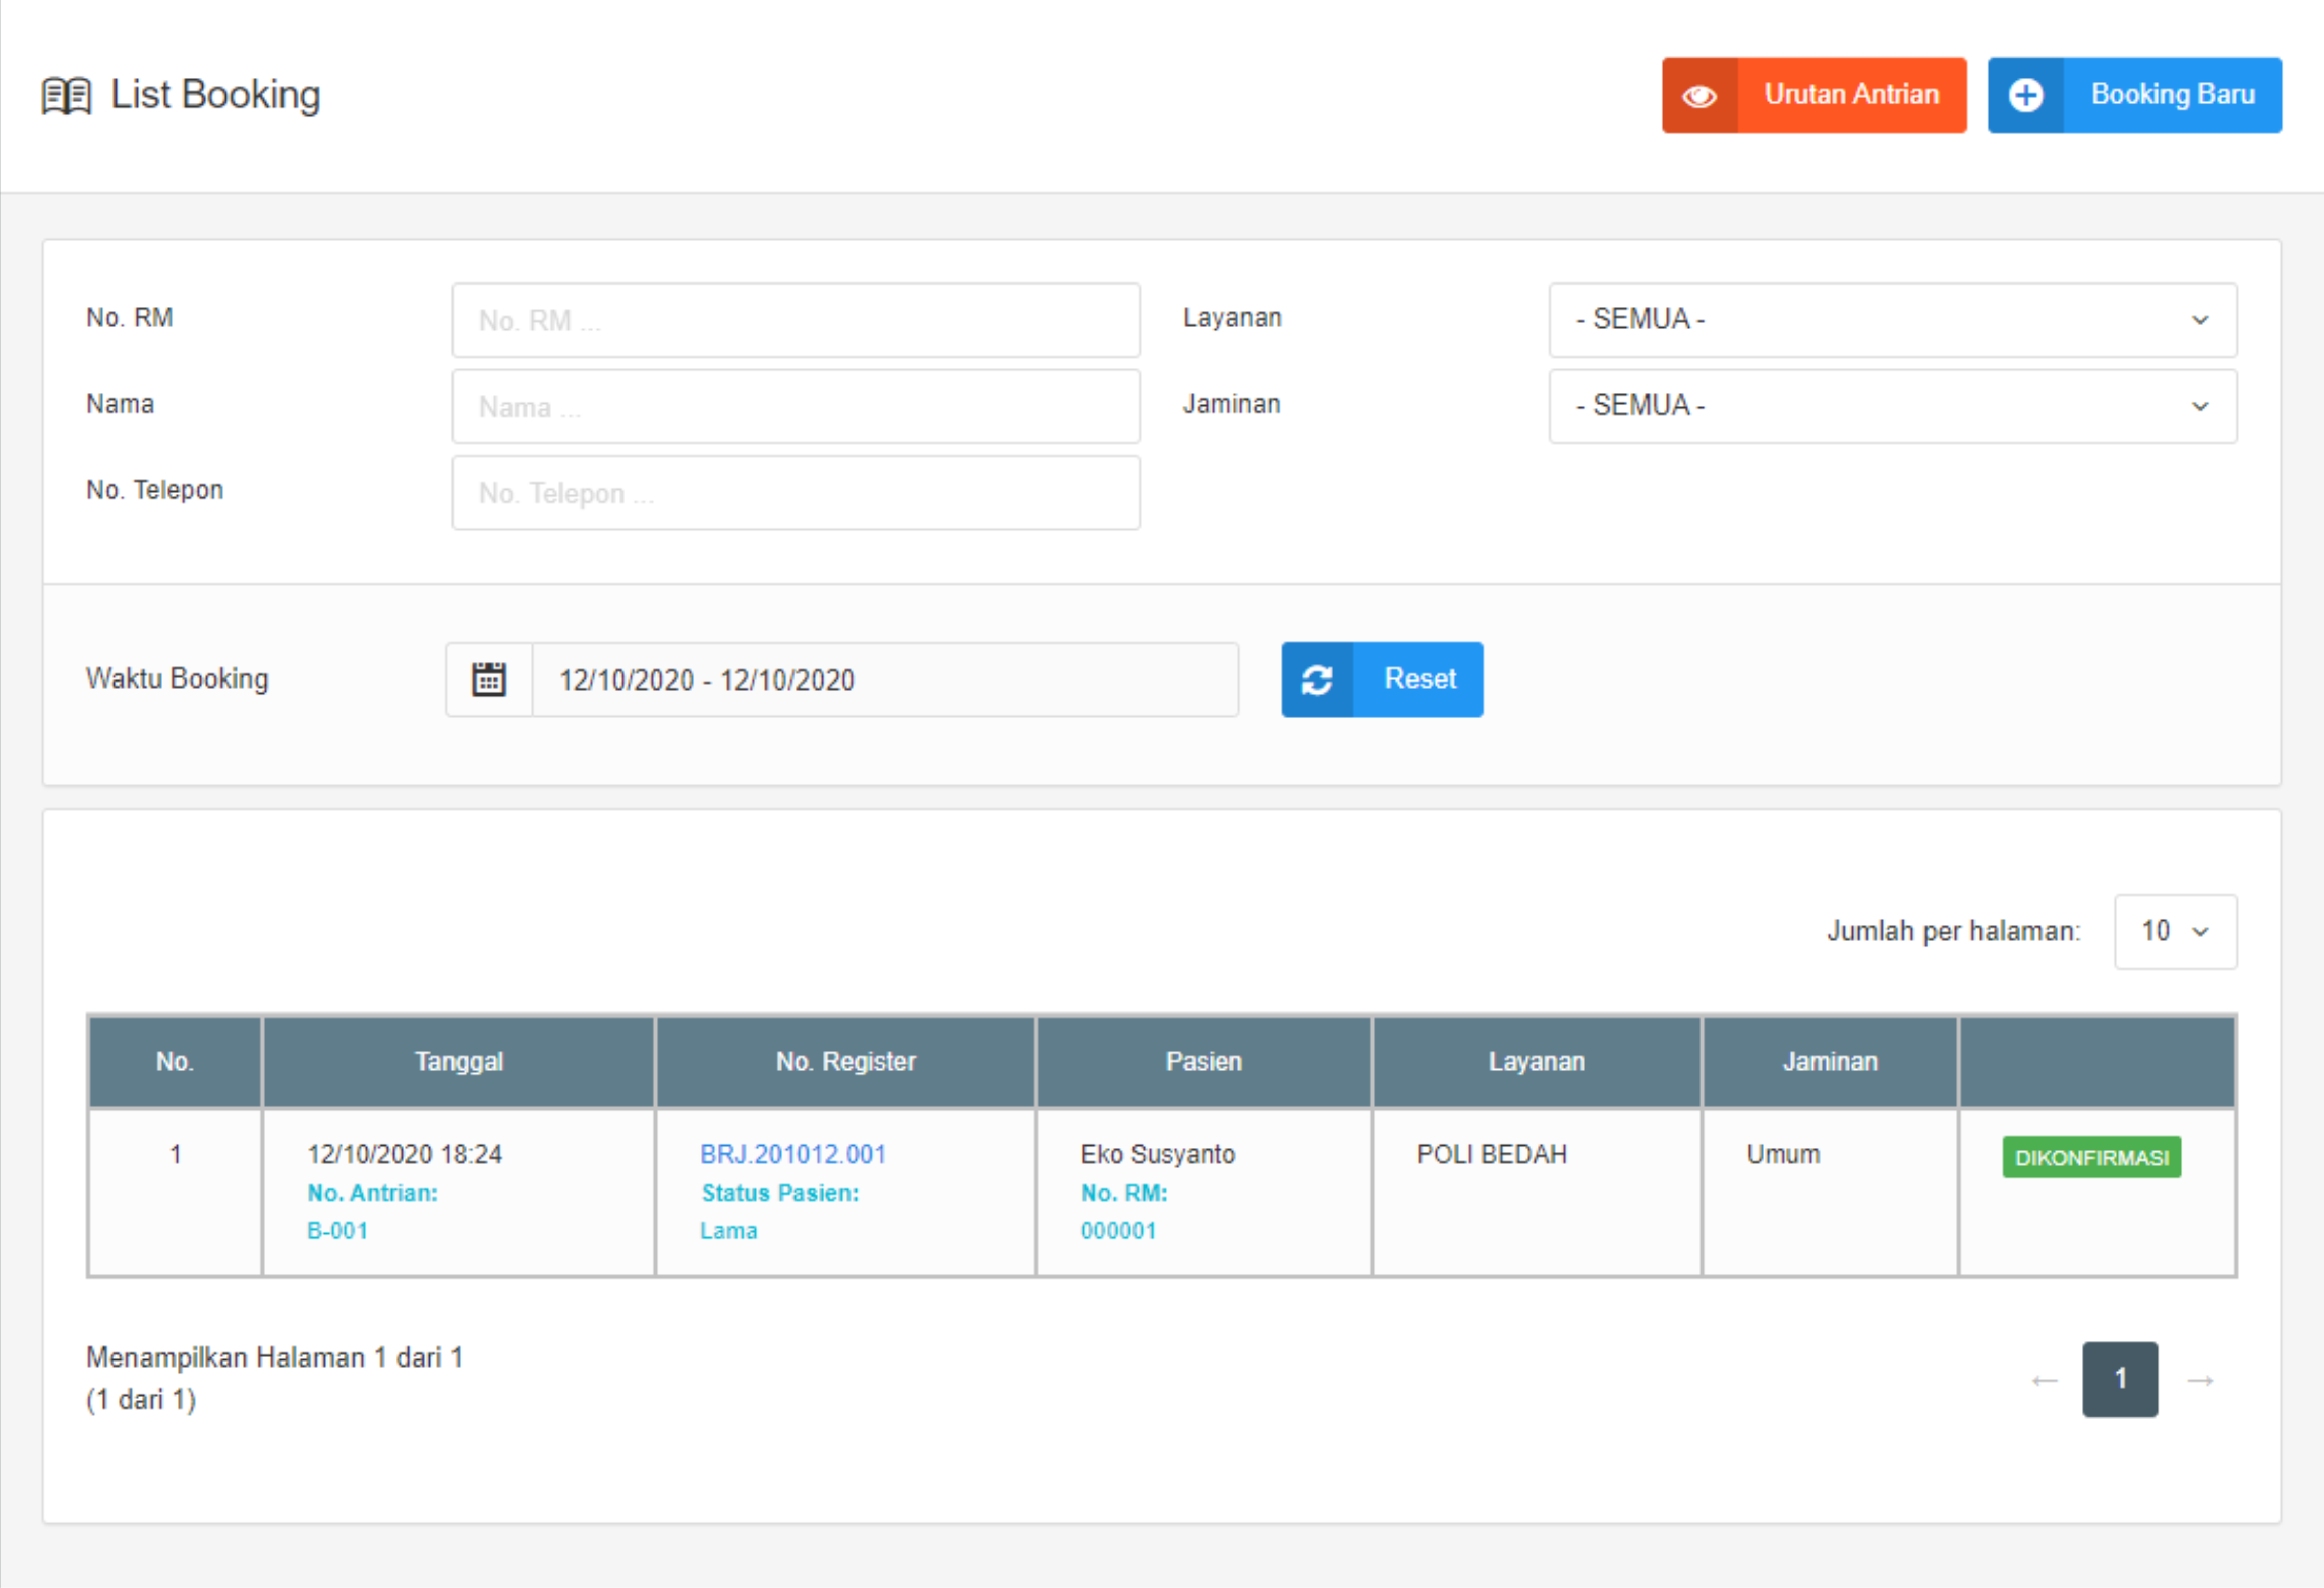The width and height of the screenshot is (2324, 1588).
Task: Click the open book icon near List Booking
Action: pyautogui.click(x=66, y=96)
